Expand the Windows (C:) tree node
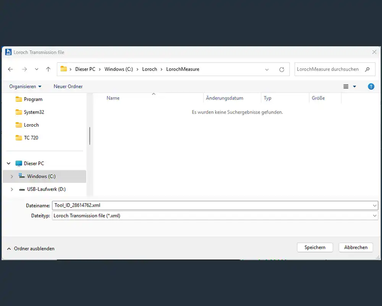 tap(12, 176)
